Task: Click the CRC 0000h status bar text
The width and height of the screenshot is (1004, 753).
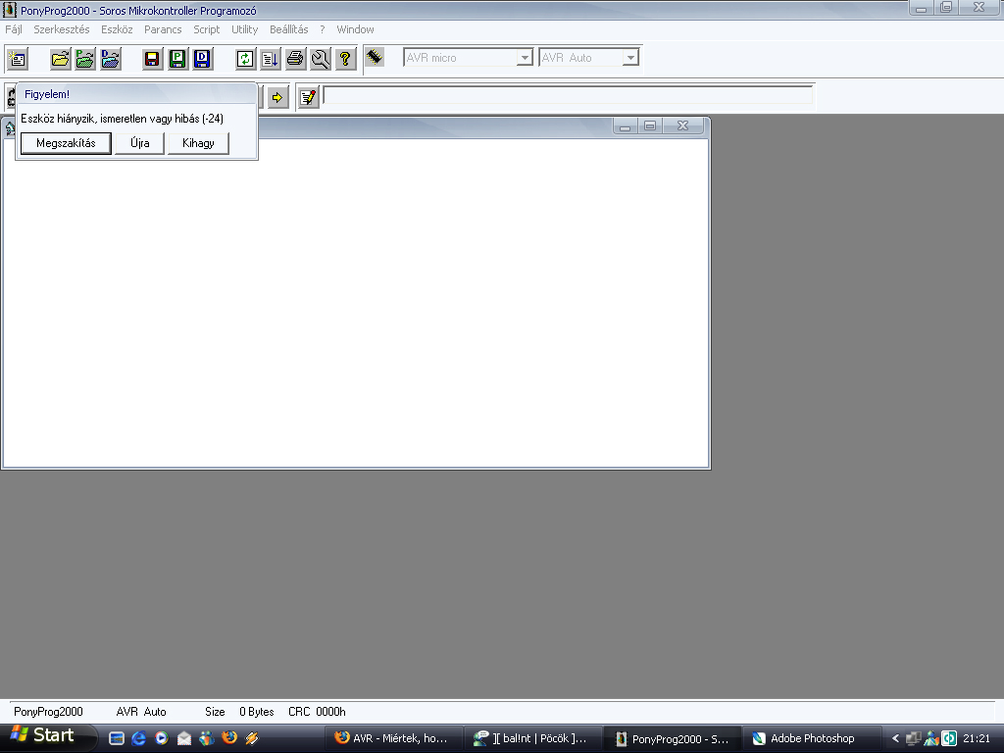Action: point(317,712)
